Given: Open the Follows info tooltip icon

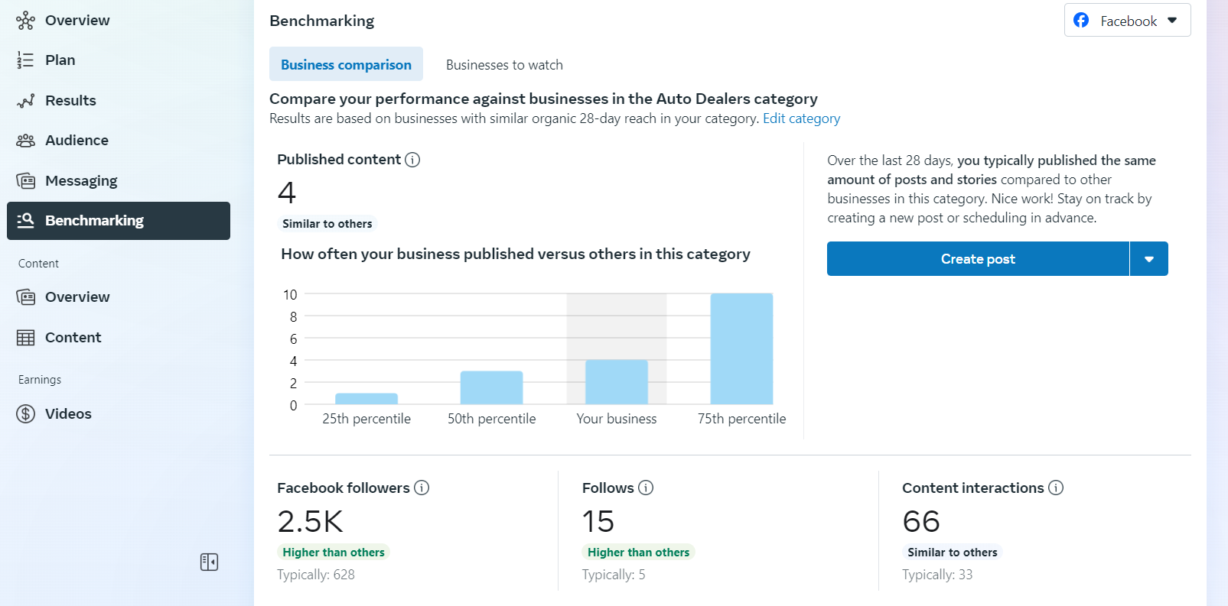Looking at the screenshot, I should click(x=646, y=488).
